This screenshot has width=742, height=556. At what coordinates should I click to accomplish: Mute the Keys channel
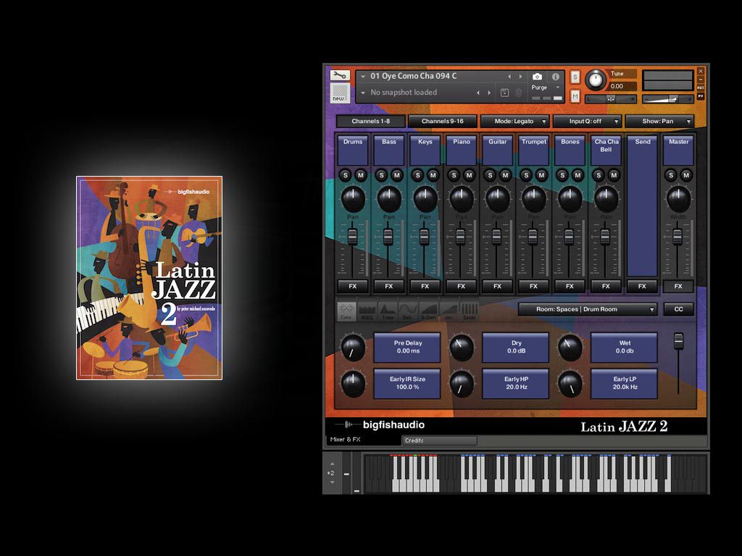tap(433, 175)
